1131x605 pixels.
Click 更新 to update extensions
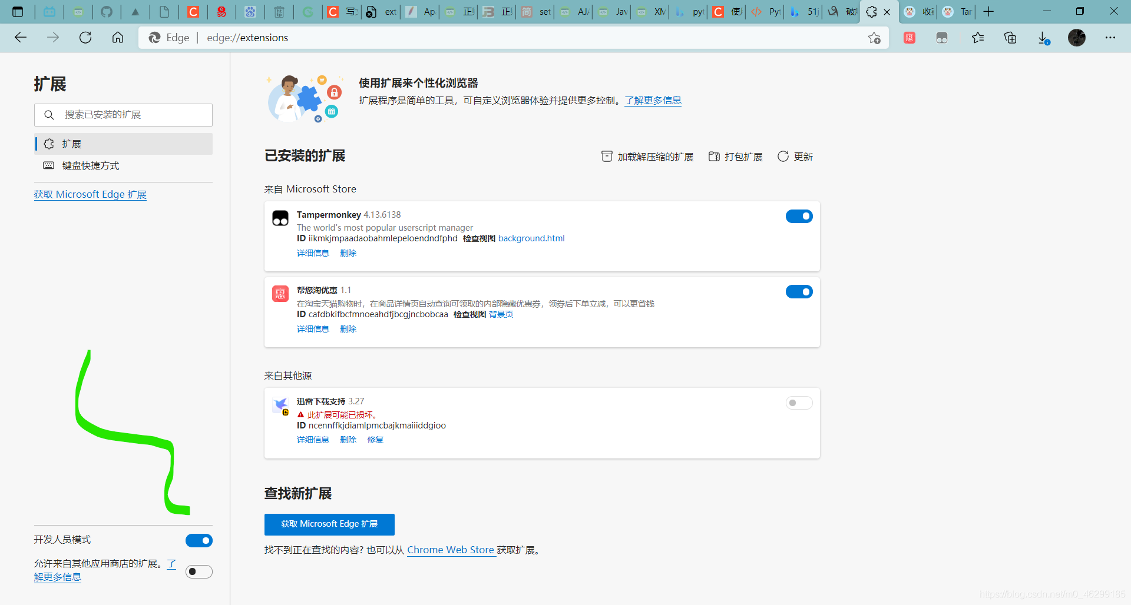click(x=795, y=157)
